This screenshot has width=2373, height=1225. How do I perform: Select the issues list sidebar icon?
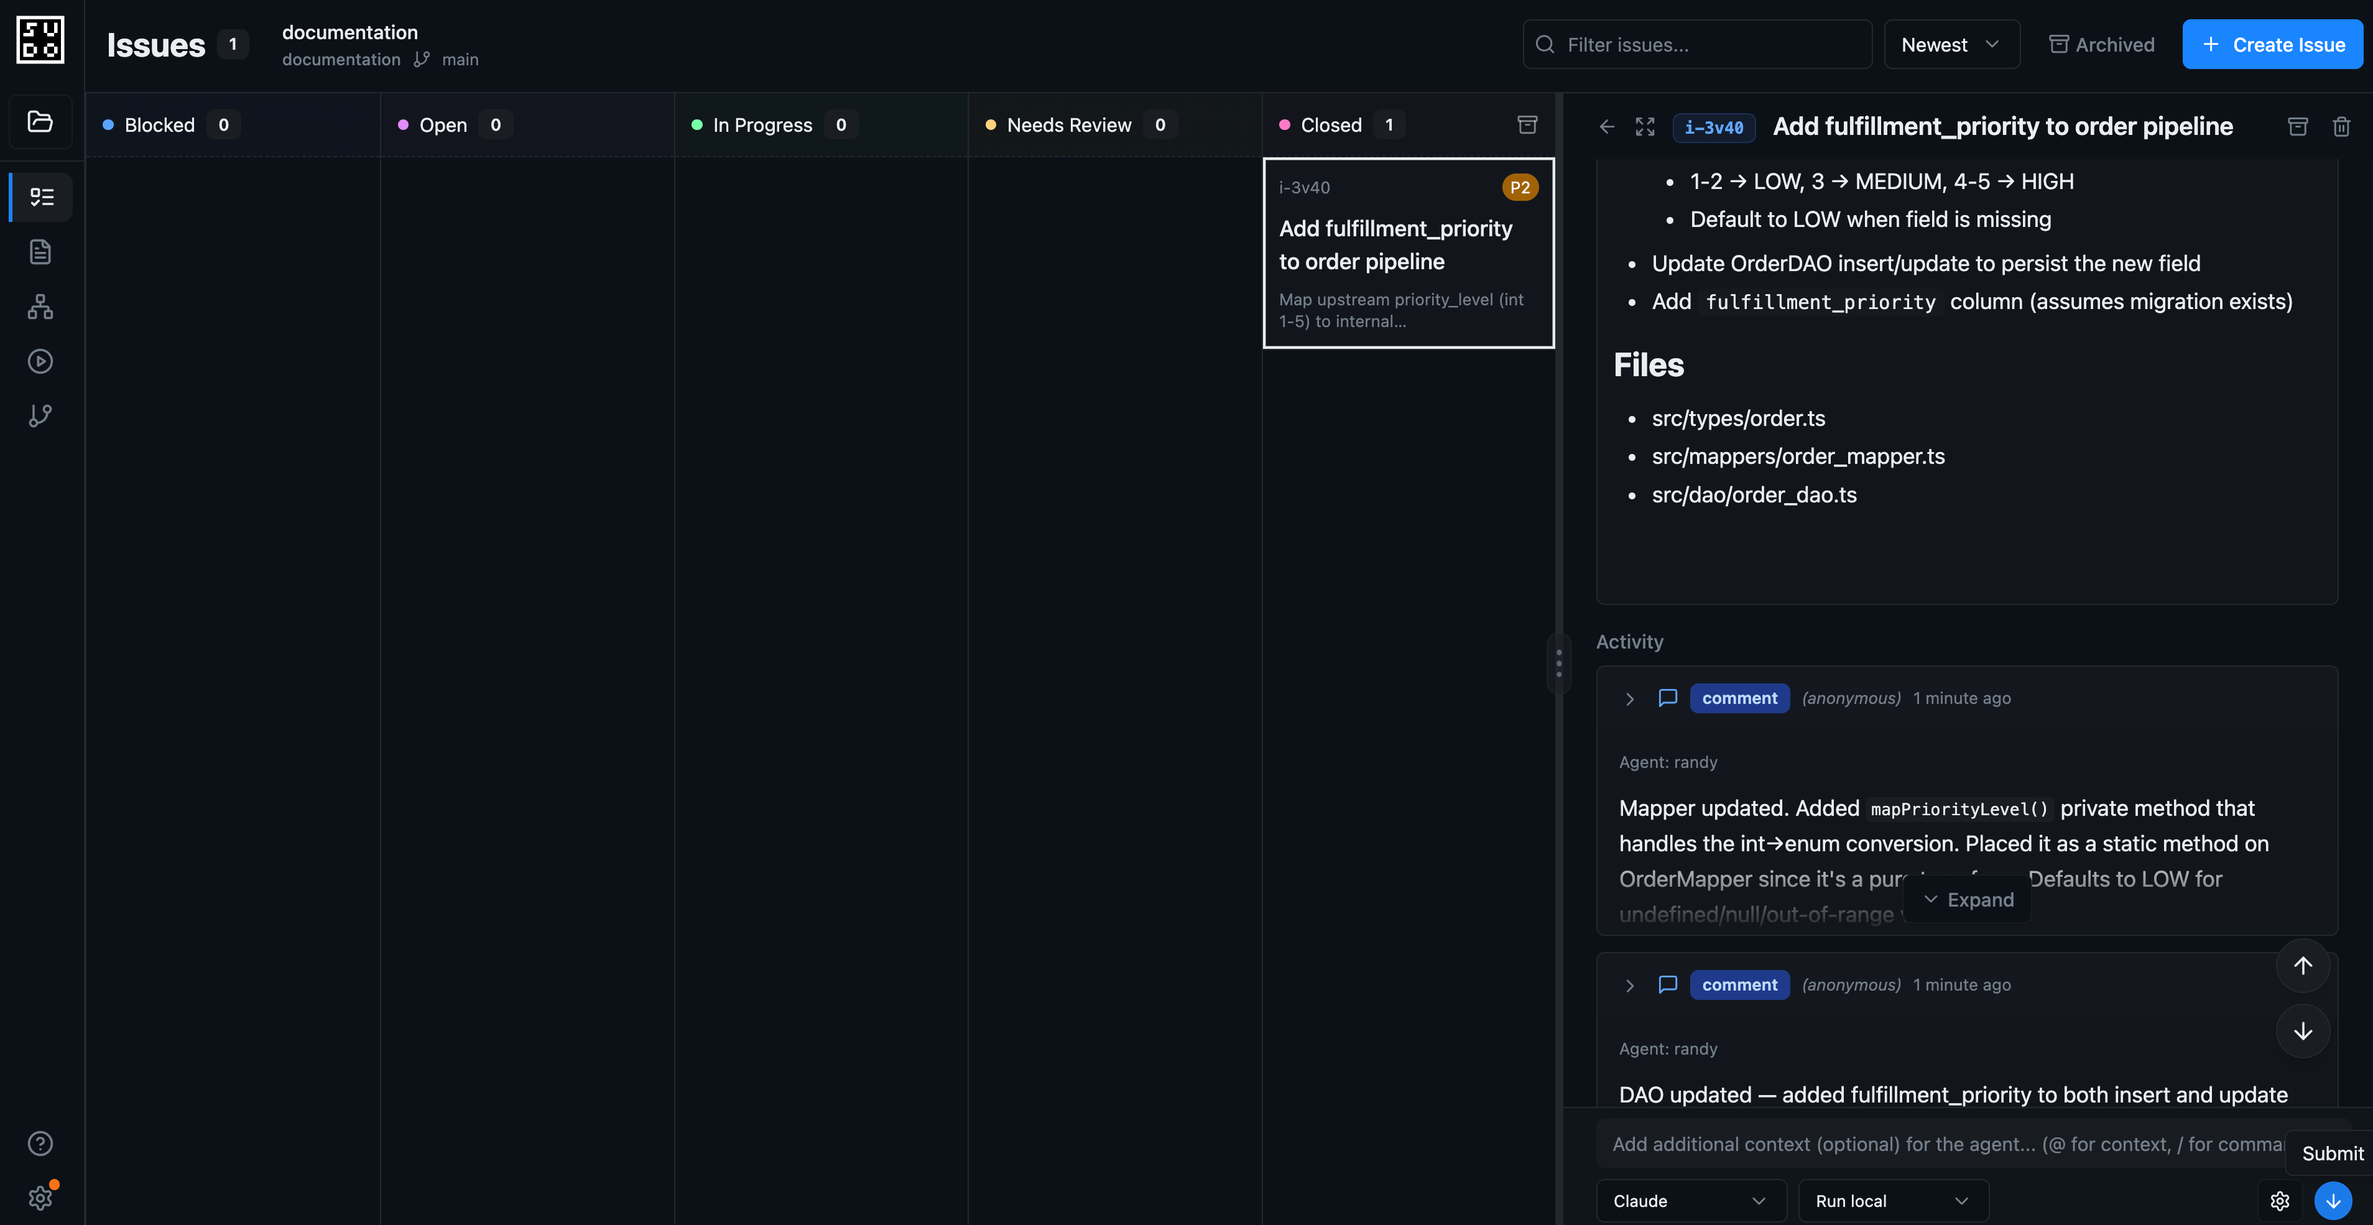pyautogui.click(x=40, y=197)
